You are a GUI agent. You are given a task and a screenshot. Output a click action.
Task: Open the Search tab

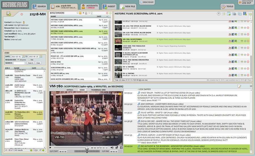pyautogui.click(x=39, y=6)
